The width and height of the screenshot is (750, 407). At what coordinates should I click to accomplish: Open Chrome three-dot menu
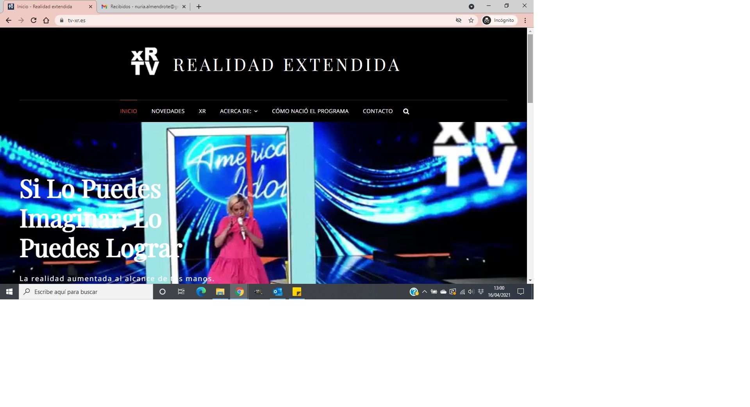tap(525, 20)
